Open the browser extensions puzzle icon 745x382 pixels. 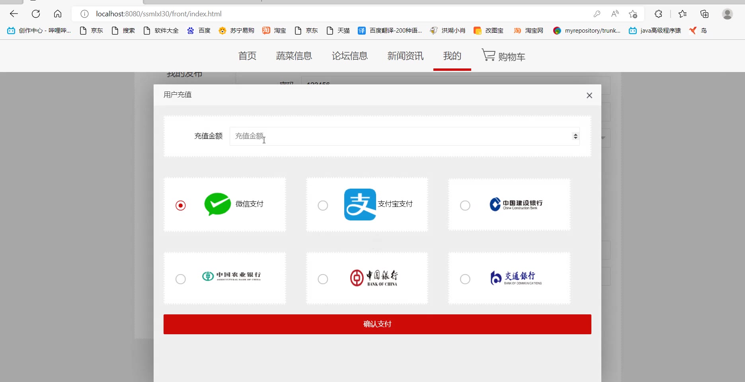658,14
